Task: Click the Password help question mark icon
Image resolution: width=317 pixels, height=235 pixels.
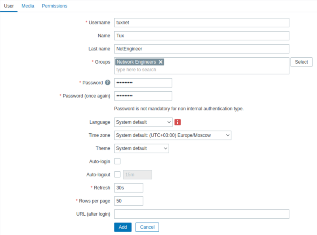Action: coord(107,82)
